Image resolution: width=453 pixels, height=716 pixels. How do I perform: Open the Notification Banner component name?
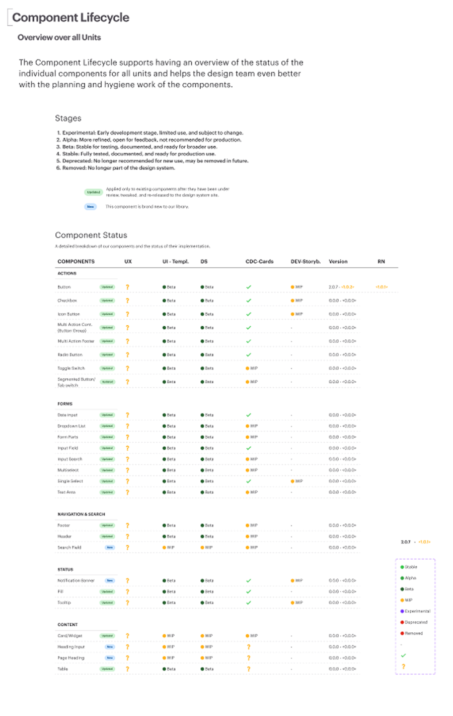point(76,581)
